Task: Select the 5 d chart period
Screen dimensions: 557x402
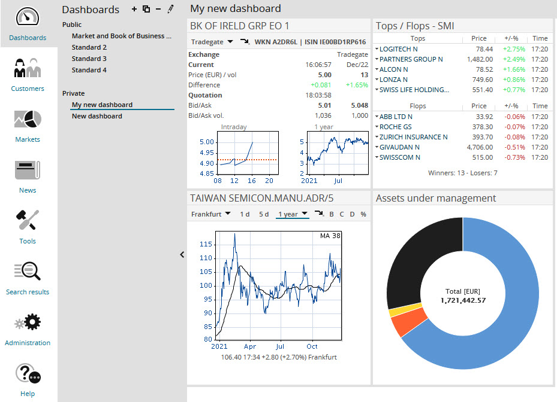Action: (264, 214)
